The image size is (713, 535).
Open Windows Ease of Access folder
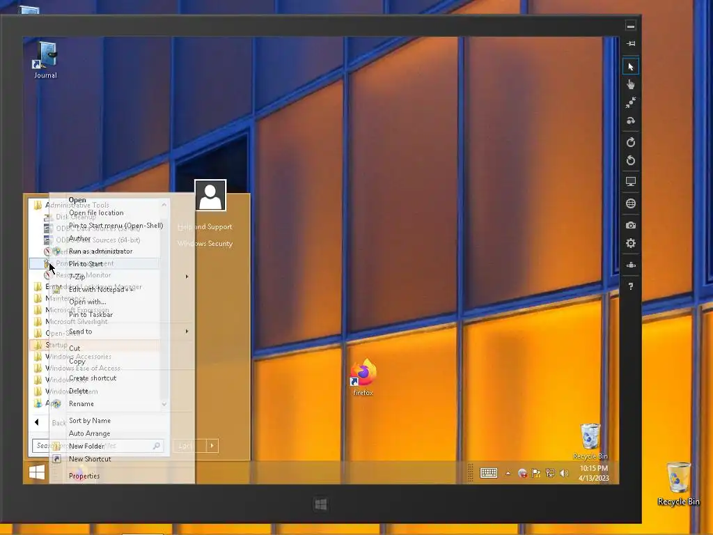tap(77, 368)
